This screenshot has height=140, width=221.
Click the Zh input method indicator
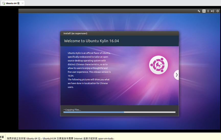[x=204, y=11]
